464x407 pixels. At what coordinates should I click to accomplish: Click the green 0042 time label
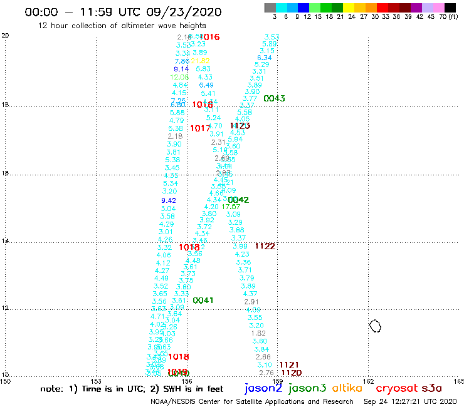pyautogui.click(x=238, y=200)
